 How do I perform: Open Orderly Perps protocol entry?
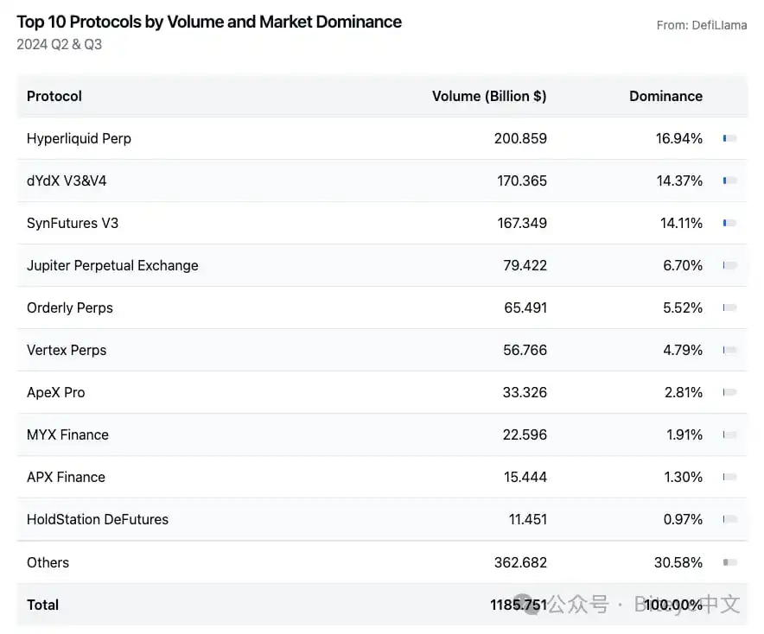pos(70,307)
